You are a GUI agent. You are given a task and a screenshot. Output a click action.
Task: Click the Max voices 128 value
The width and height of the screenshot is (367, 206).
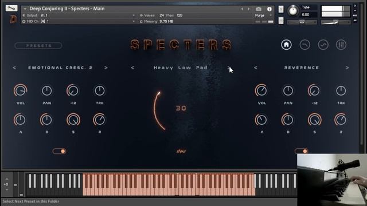179,15
